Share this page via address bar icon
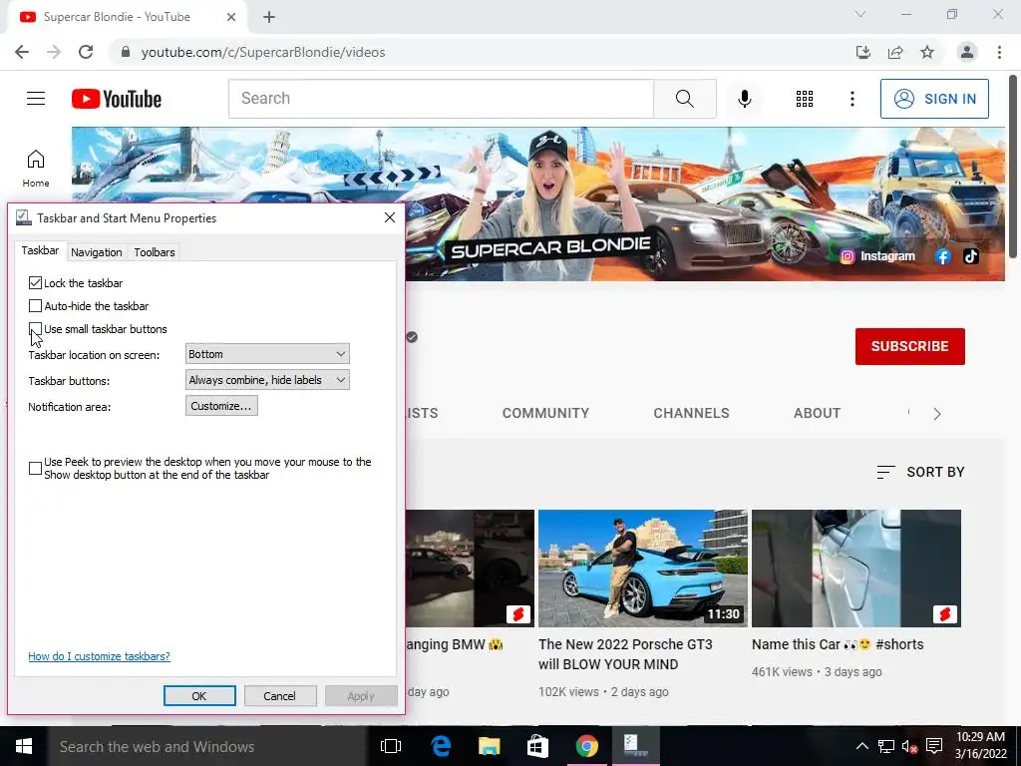The image size is (1021, 766). (x=895, y=52)
